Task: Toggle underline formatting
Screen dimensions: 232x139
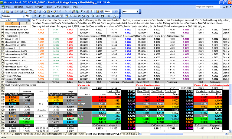Action: (x=43, y=16)
